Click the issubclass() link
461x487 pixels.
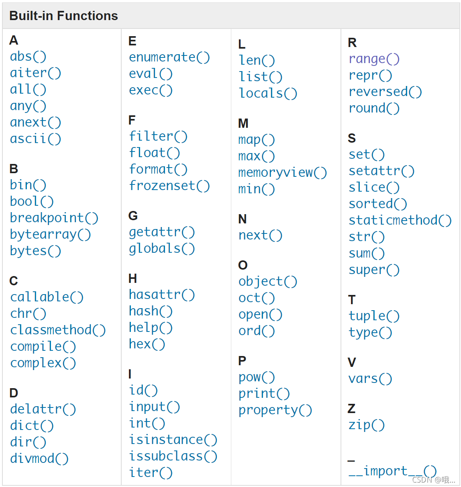[173, 456]
